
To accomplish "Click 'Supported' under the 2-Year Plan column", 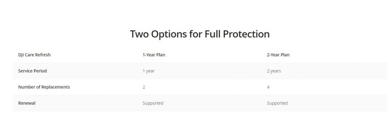I will coord(277,103).
